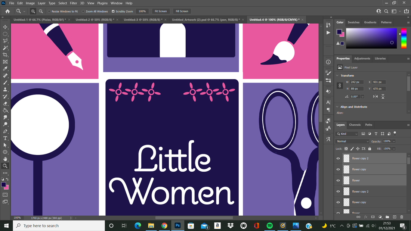The height and width of the screenshot is (231, 411).
Task: Open the zoom tool preset dropdown arrow
Action: coord(24,12)
